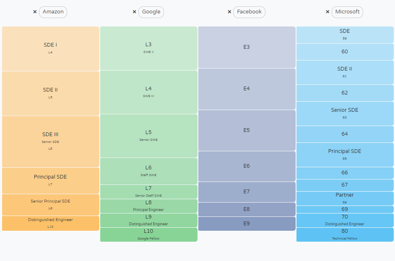Viewport: 395px width, 261px height.
Task: Open Microsoft Technical Fellow 80 block
Action: click(345, 235)
